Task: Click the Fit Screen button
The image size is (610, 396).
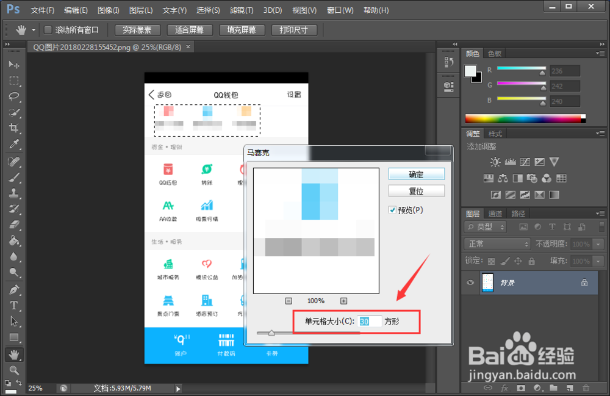Action: pyautogui.click(x=190, y=30)
